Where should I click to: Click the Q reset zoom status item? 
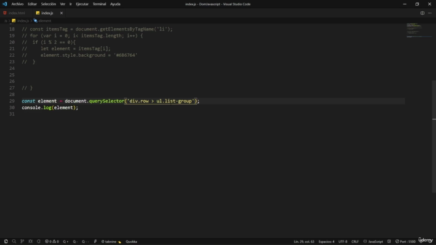(85, 242)
